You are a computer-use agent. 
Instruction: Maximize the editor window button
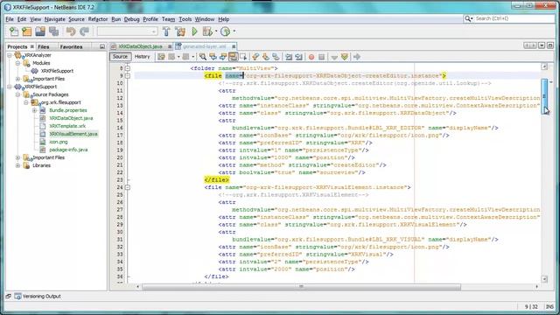pos(550,45)
